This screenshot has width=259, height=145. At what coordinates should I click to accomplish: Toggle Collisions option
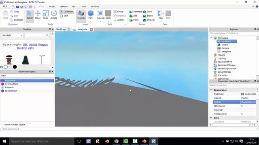click(66, 12)
